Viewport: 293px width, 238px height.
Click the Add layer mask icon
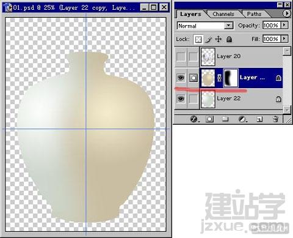209,119
